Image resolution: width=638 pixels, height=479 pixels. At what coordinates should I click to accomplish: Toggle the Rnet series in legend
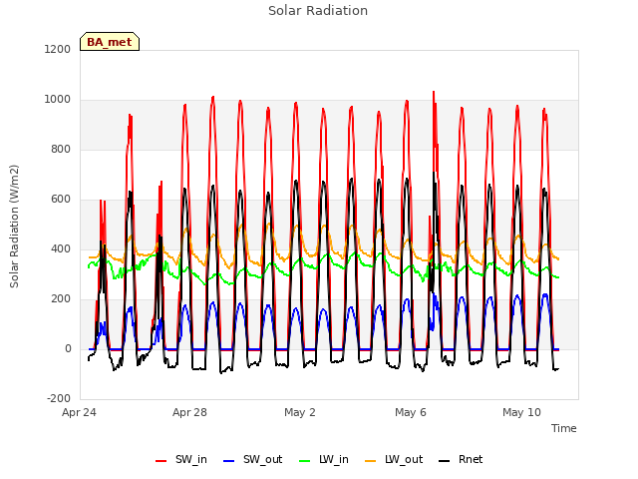pyautogui.click(x=461, y=460)
